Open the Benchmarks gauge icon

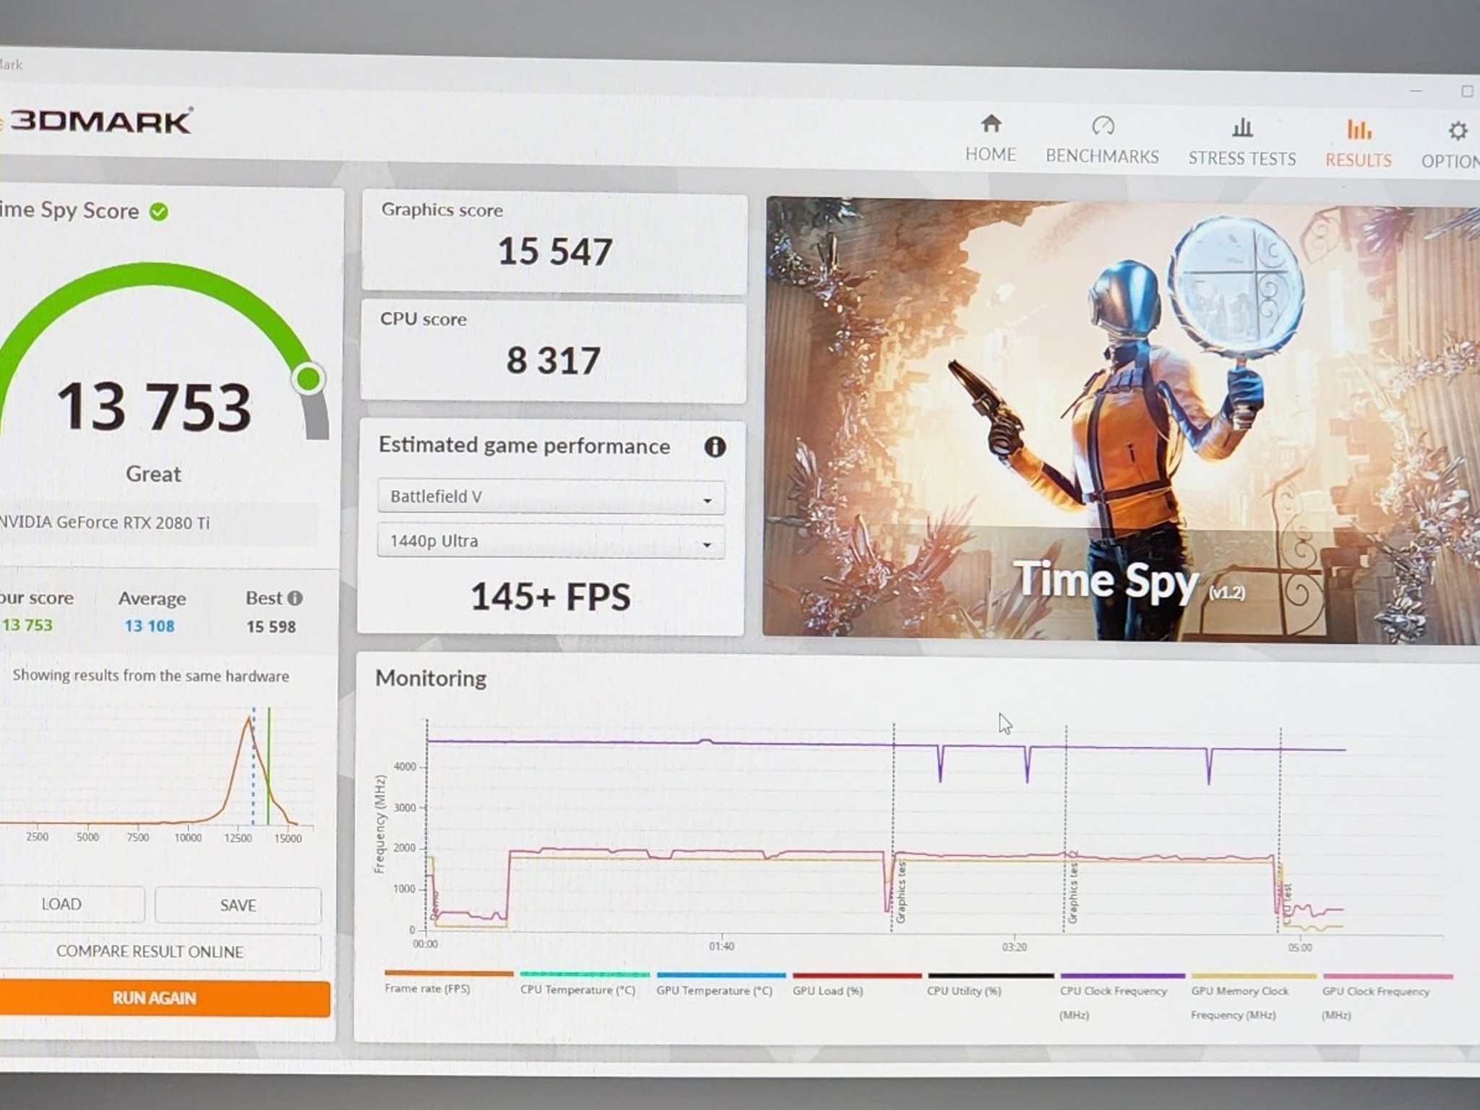click(x=1103, y=126)
